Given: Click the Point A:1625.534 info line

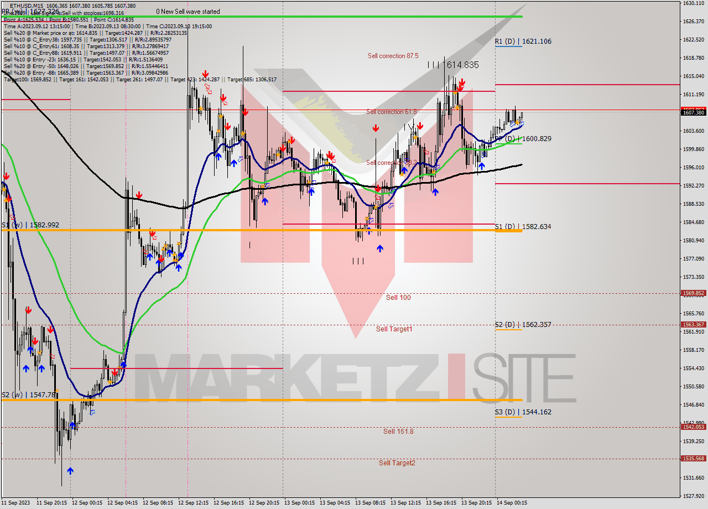Looking at the screenshot, I should 69,19.
